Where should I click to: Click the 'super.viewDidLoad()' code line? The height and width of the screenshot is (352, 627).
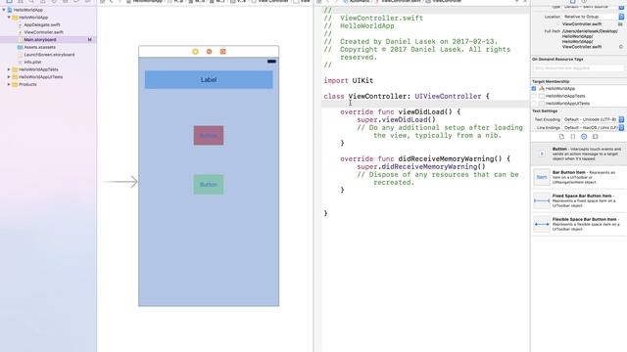tap(396, 119)
